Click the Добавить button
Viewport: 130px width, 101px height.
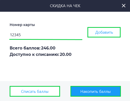pyautogui.click(x=104, y=32)
